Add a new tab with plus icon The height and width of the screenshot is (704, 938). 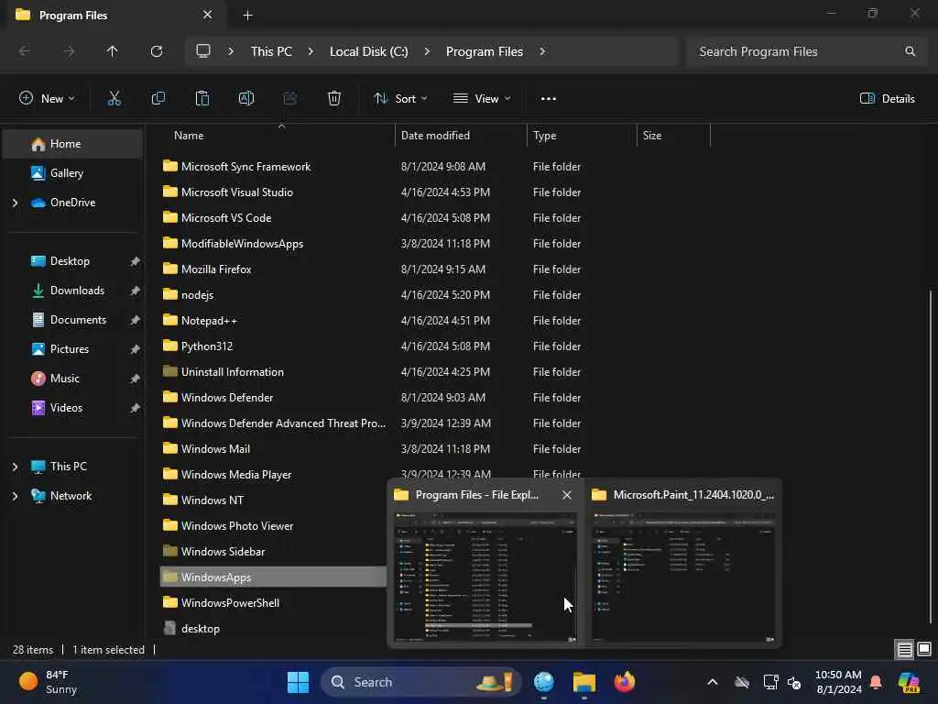(x=247, y=16)
